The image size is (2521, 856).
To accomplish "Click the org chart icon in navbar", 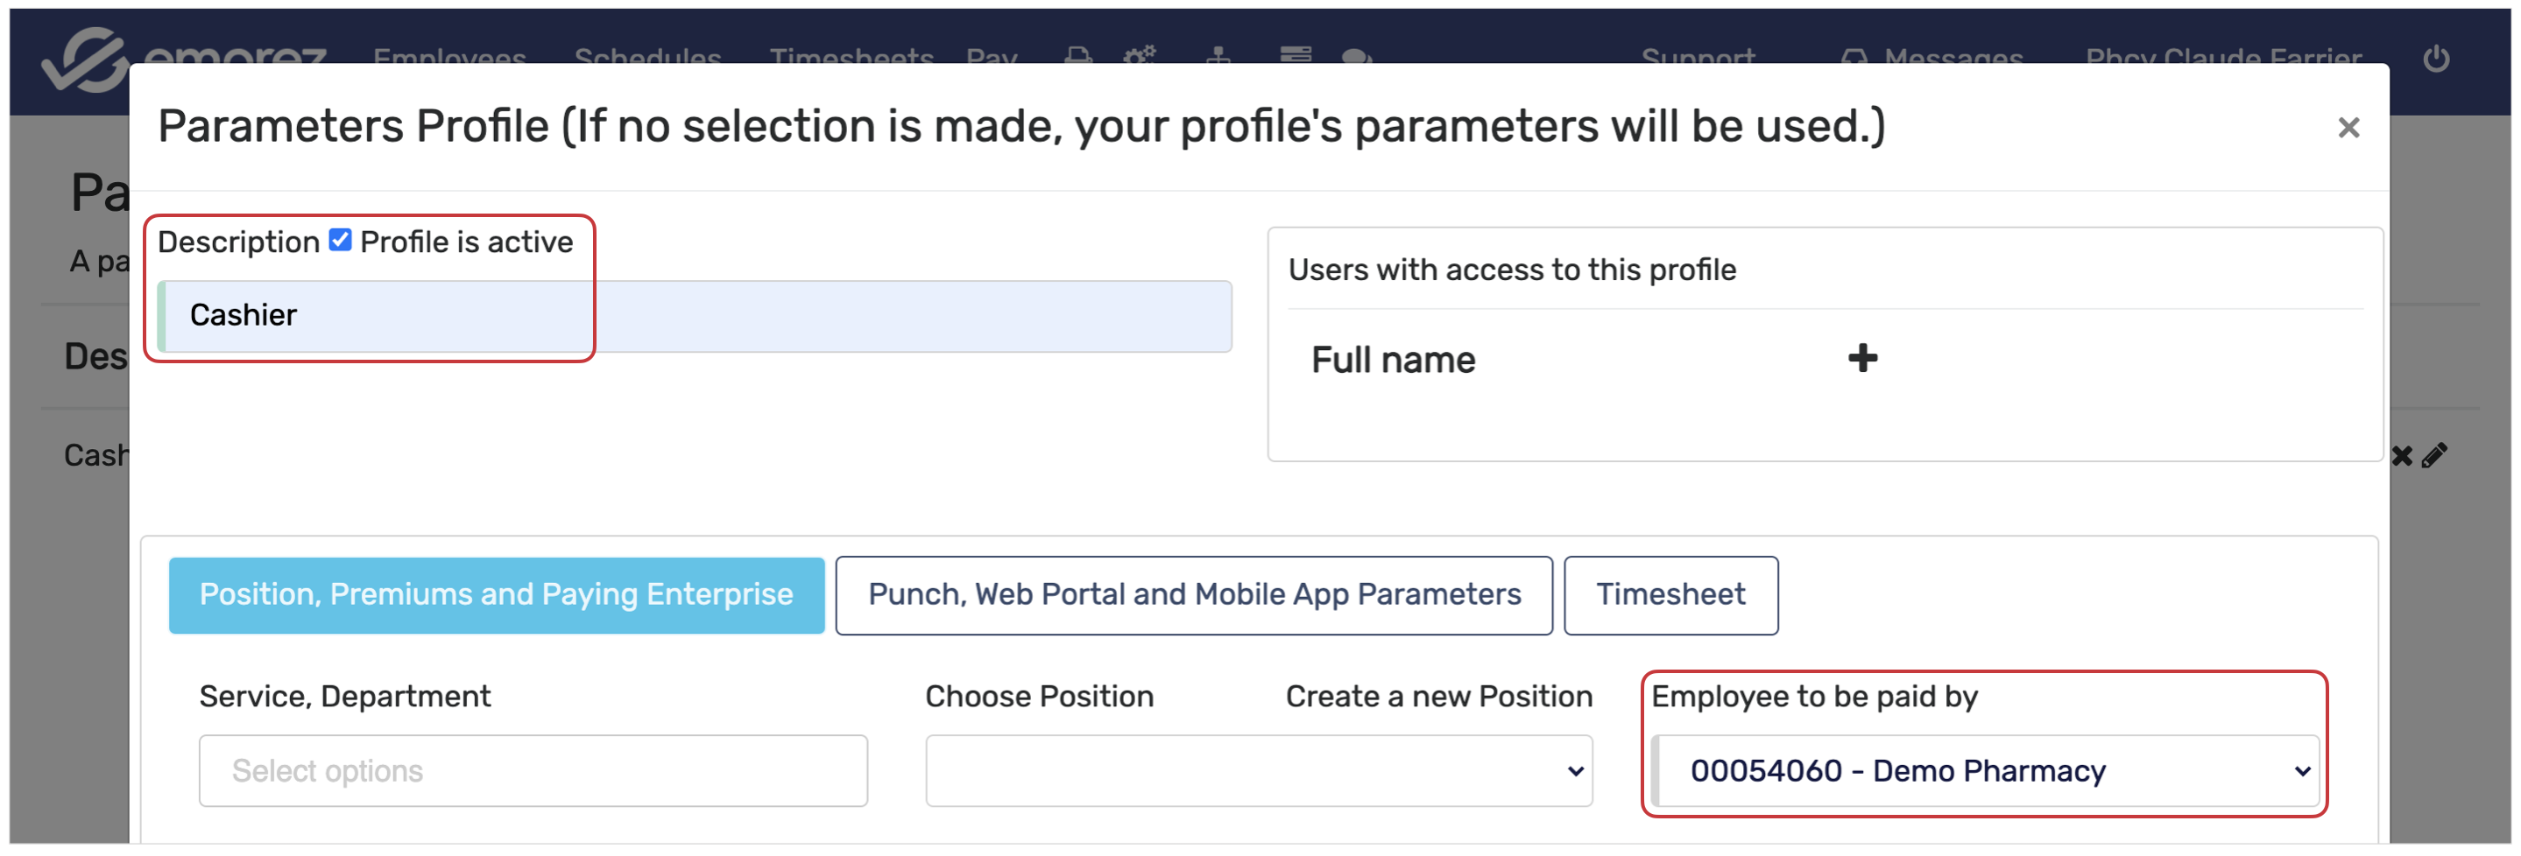I will pyautogui.click(x=1218, y=55).
